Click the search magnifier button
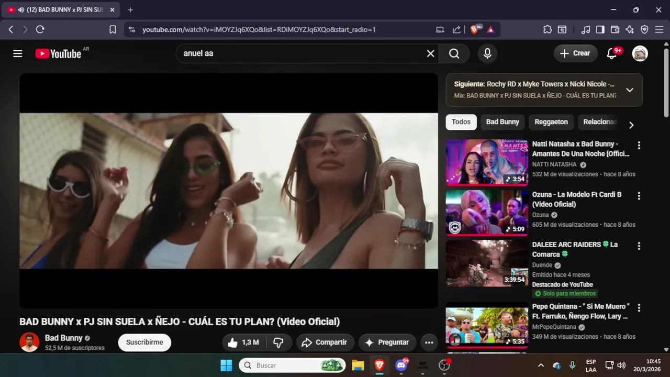 tap(454, 53)
